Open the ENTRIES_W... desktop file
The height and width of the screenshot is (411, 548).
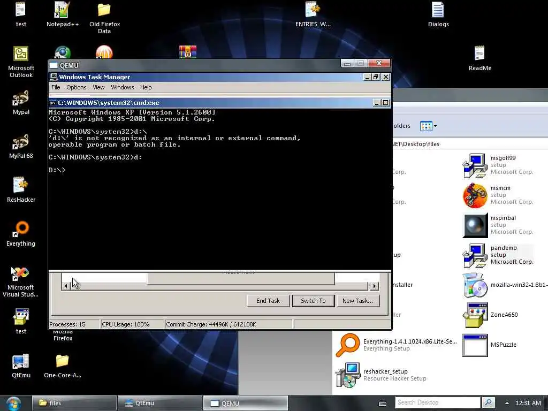(313, 14)
